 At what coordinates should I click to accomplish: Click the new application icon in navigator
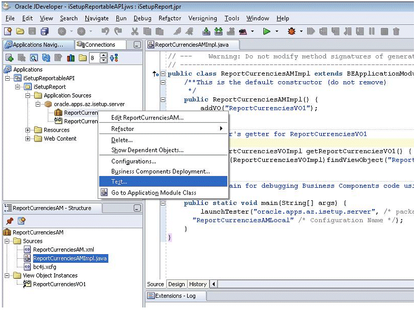click(x=9, y=58)
